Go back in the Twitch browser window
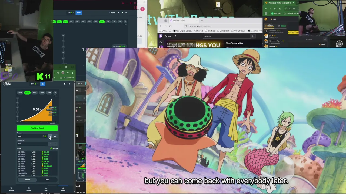The height and width of the screenshot is (194, 346). click(x=161, y=26)
